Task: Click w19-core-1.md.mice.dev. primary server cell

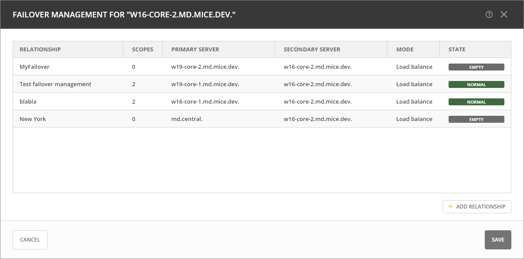Action: pos(205,84)
